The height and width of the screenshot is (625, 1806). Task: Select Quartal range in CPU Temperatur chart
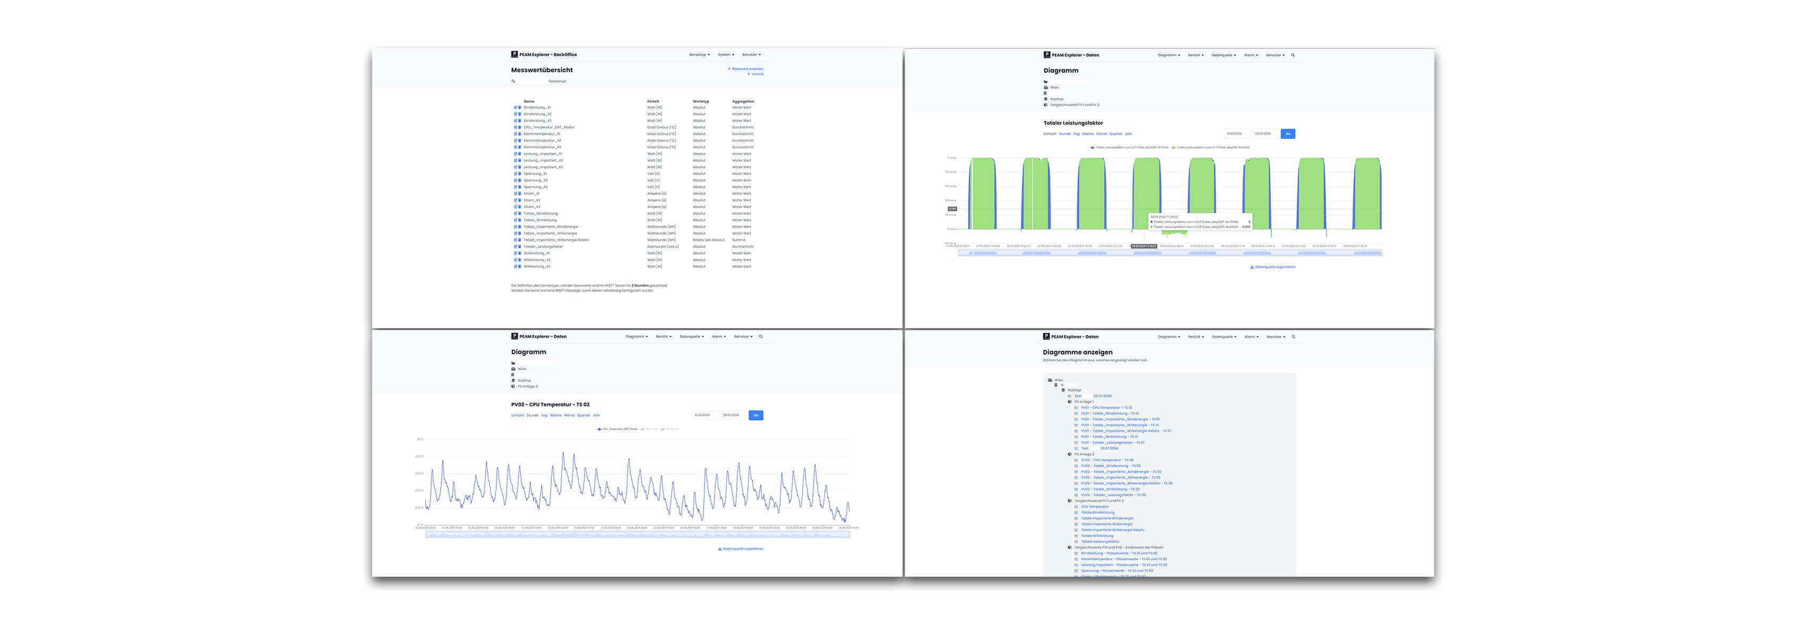point(583,415)
